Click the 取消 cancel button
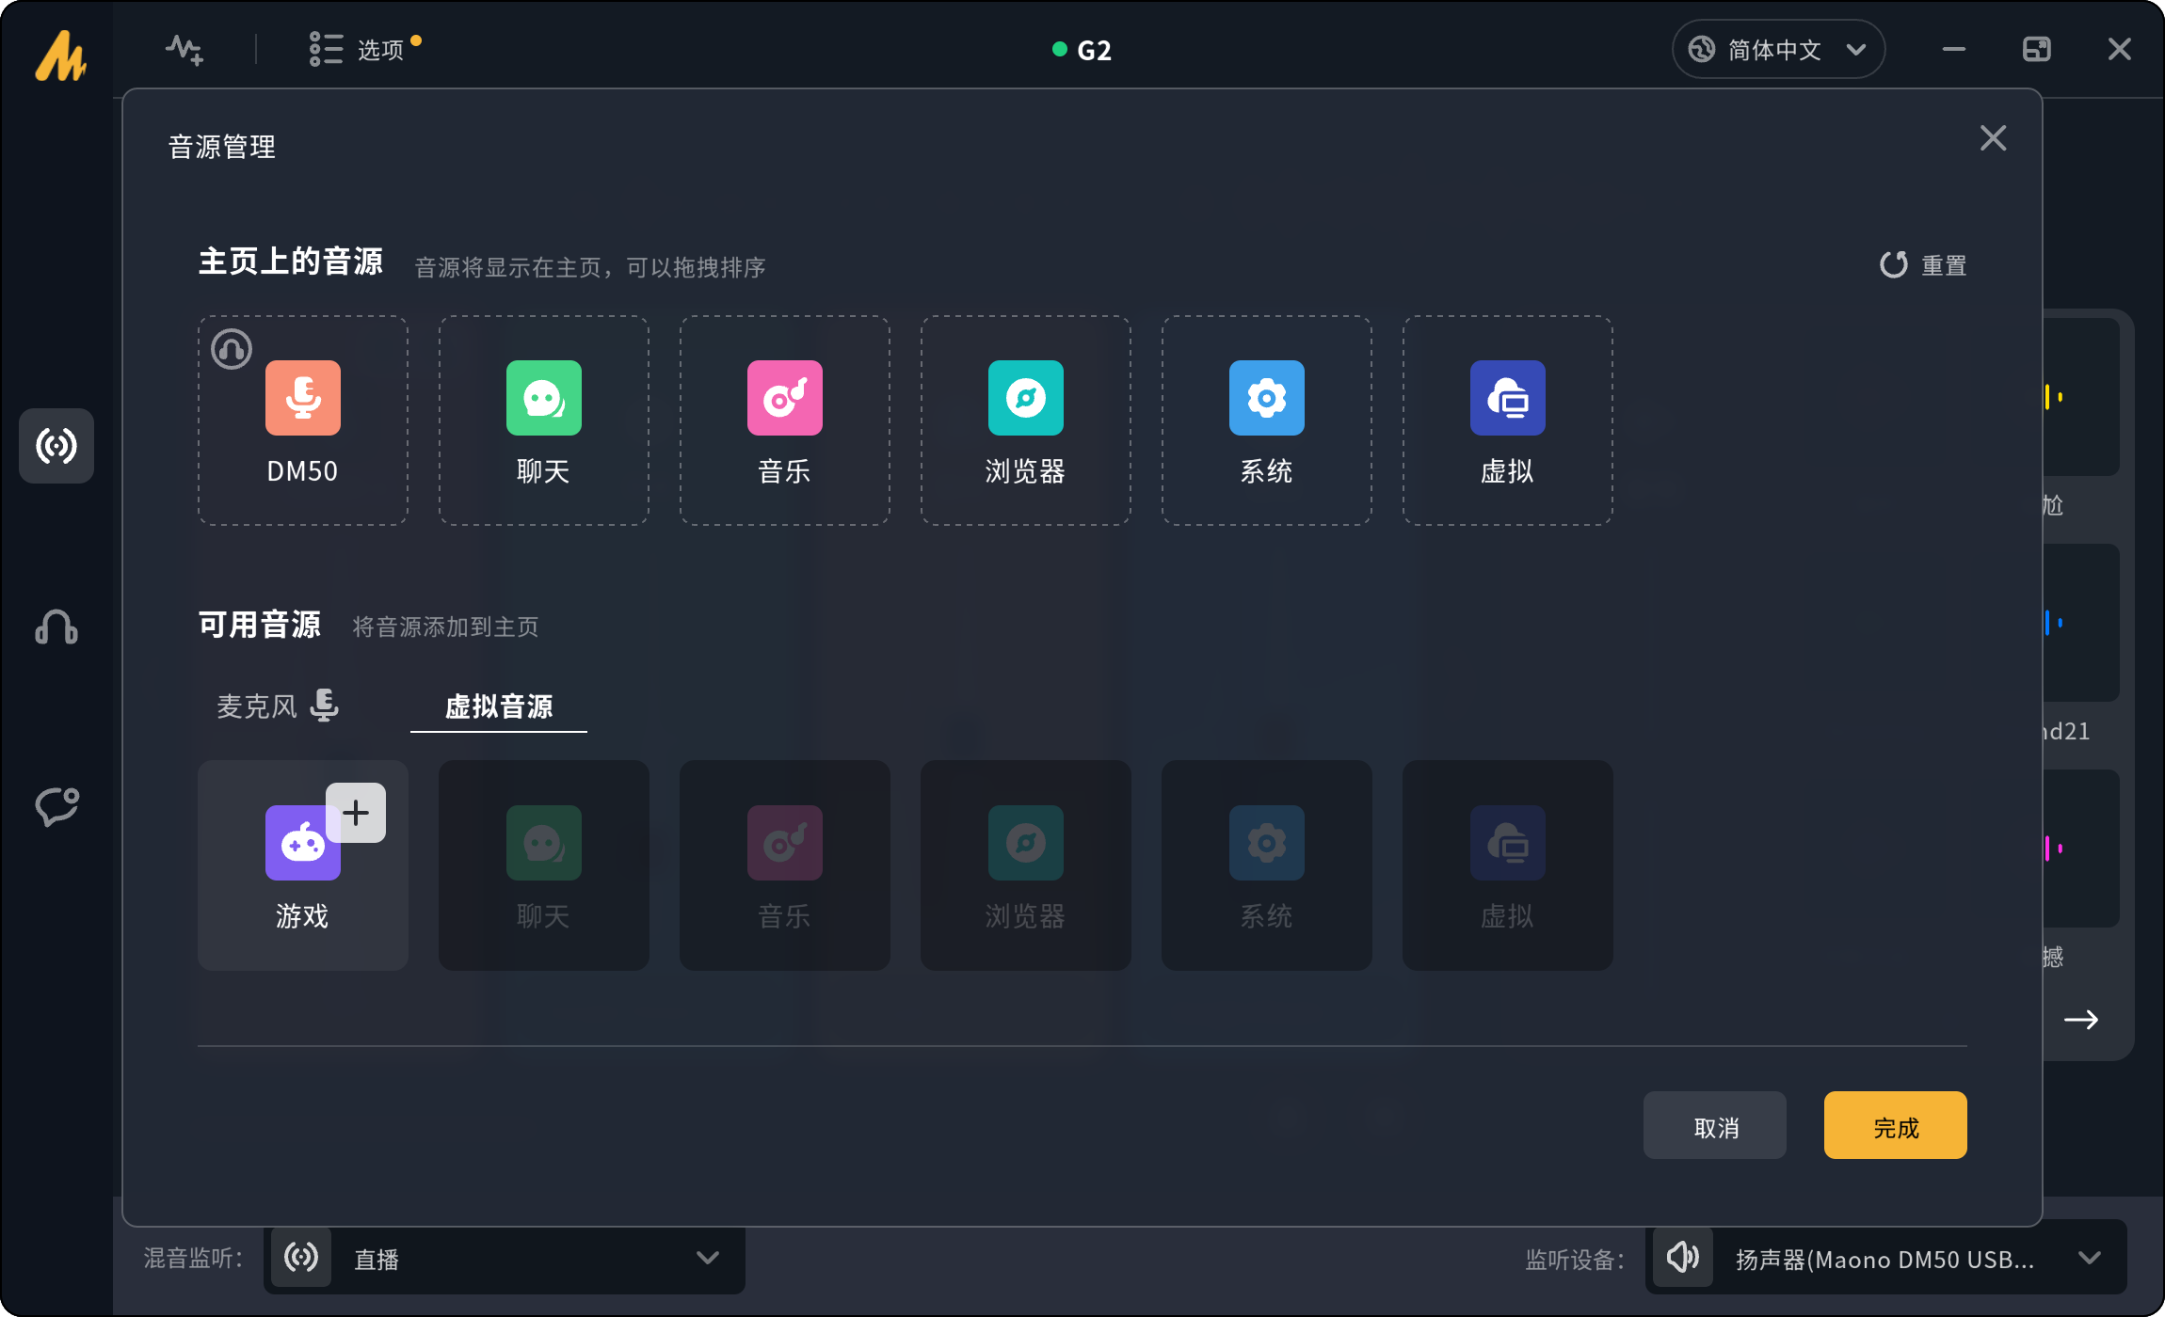Image resolution: width=2165 pixels, height=1317 pixels. tap(1714, 1126)
